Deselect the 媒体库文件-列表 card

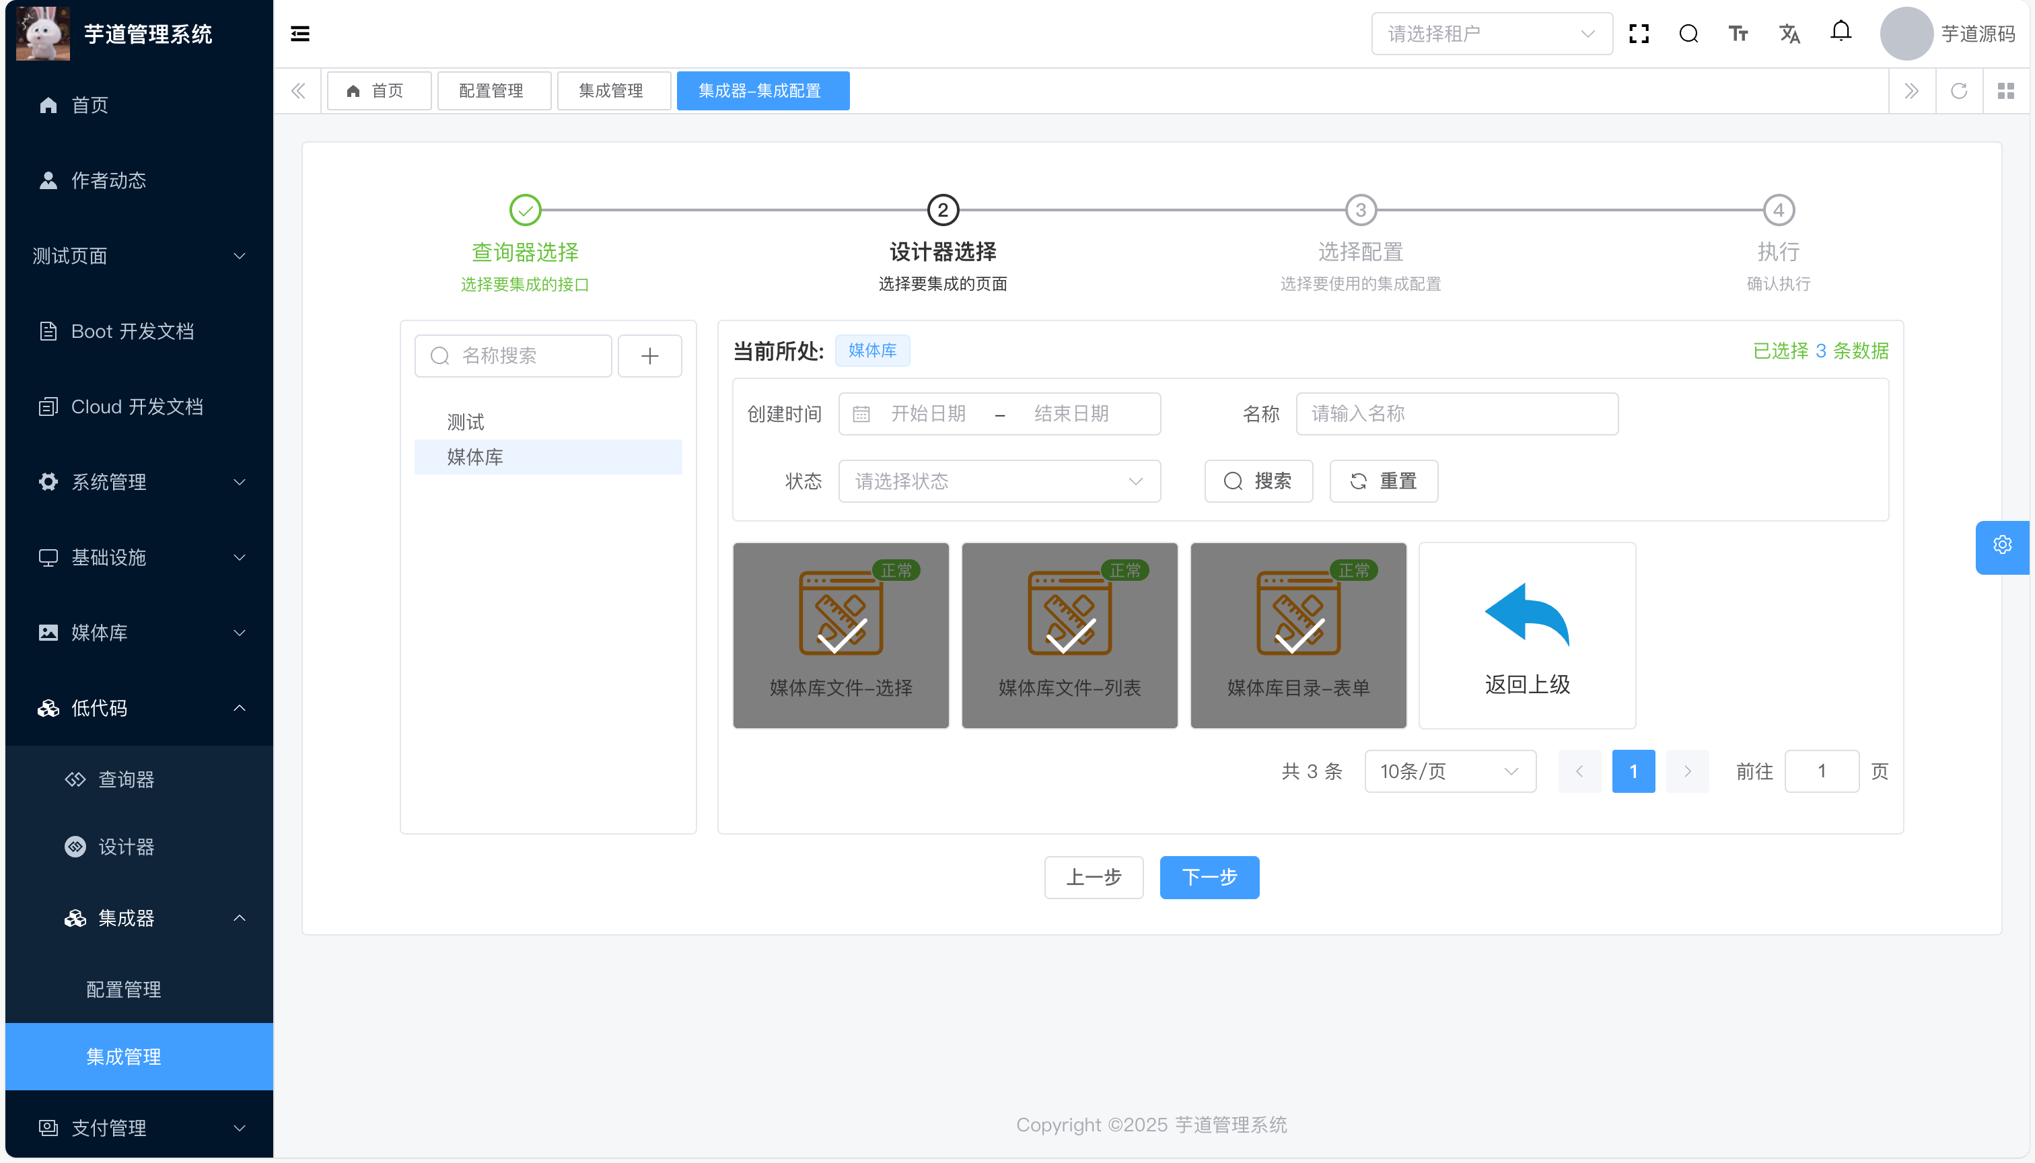tap(1069, 636)
